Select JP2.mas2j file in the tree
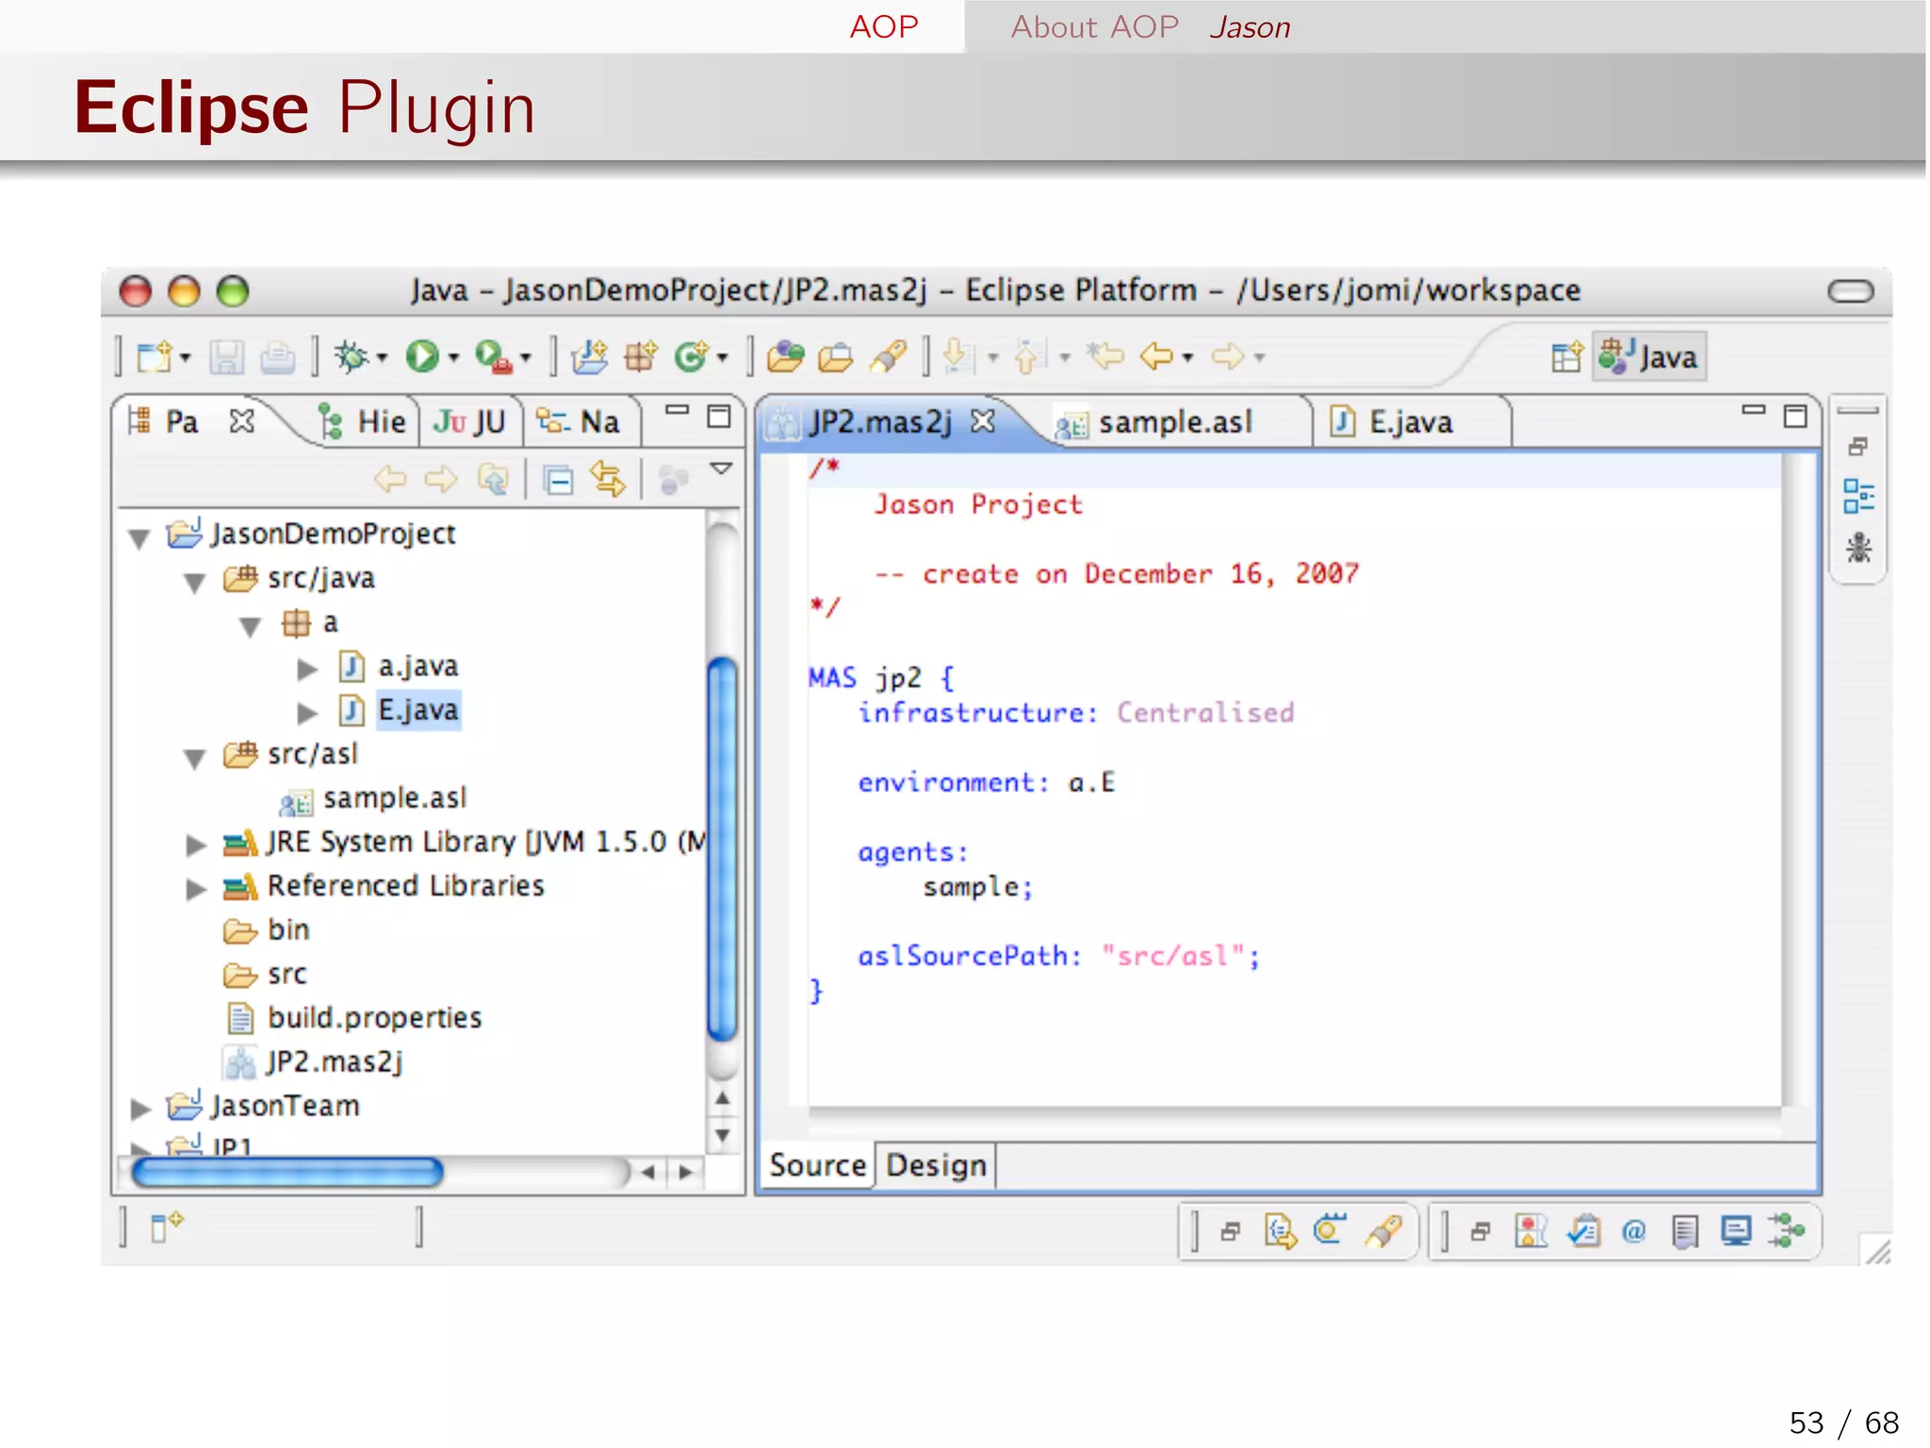Image resolution: width=1930 pixels, height=1448 pixels. coord(335,1062)
